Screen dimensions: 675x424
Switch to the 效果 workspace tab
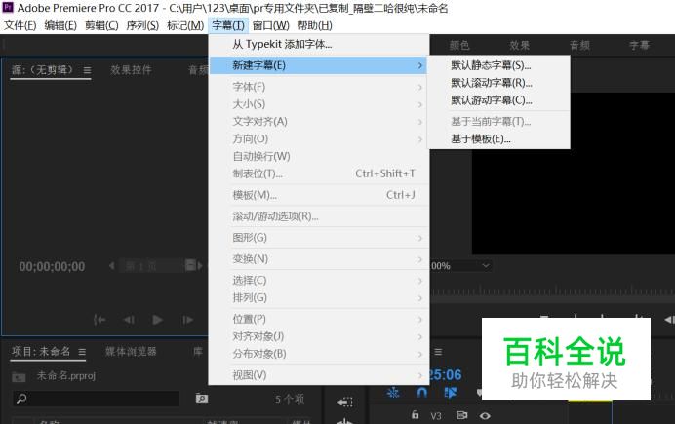tap(520, 45)
